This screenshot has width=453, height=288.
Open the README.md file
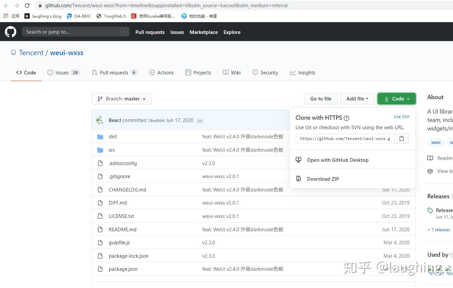123,230
